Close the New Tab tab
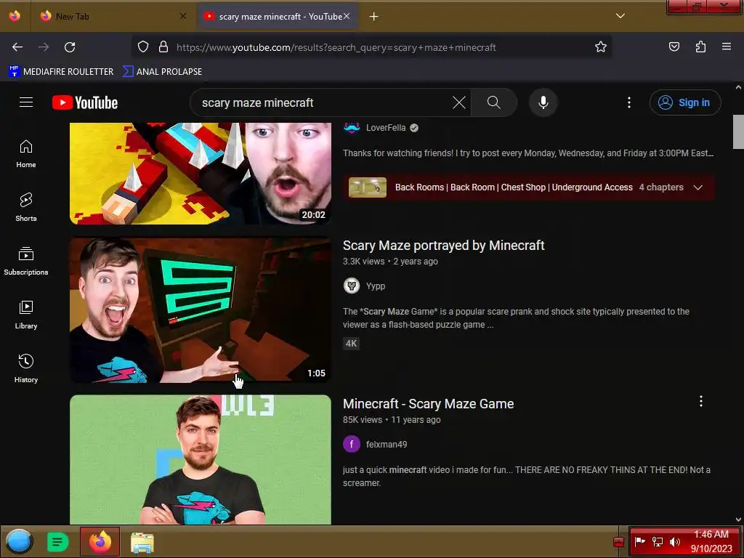The image size is (744, 558). (x=183, y=17)
